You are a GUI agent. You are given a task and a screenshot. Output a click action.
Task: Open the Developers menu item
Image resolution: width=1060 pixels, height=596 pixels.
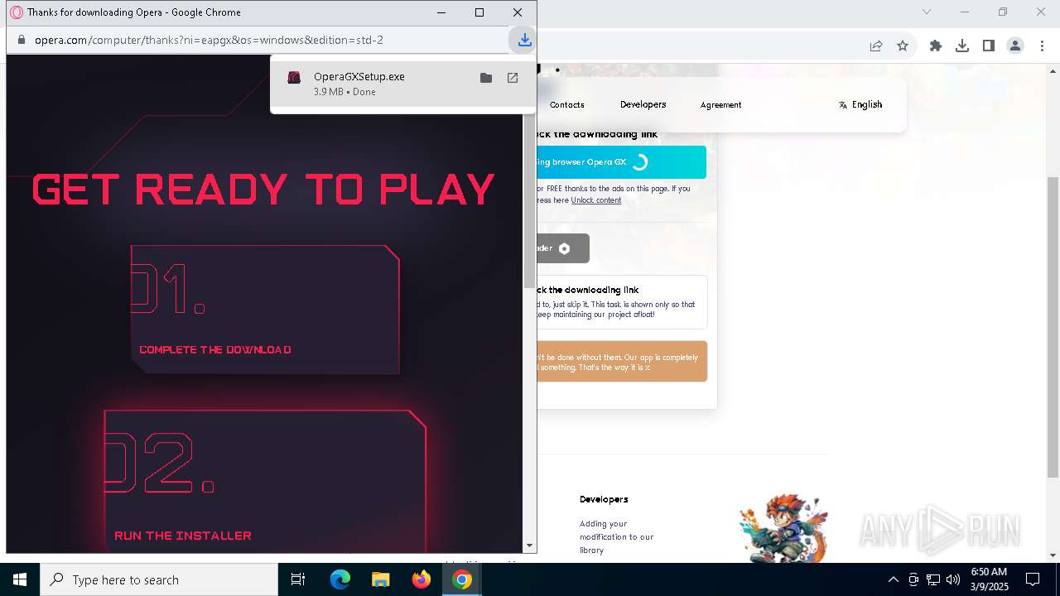643,104
